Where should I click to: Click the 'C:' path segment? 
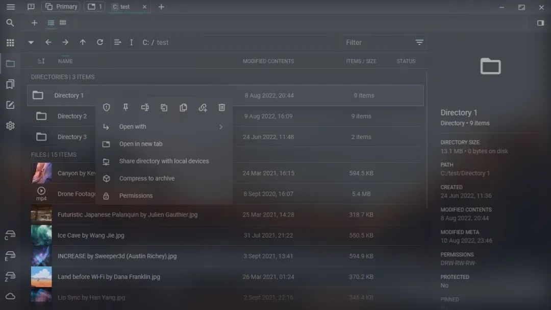point(145,42)
